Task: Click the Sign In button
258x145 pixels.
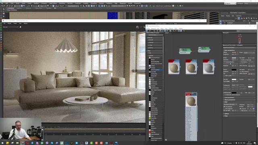Action: tap(230, 4)
